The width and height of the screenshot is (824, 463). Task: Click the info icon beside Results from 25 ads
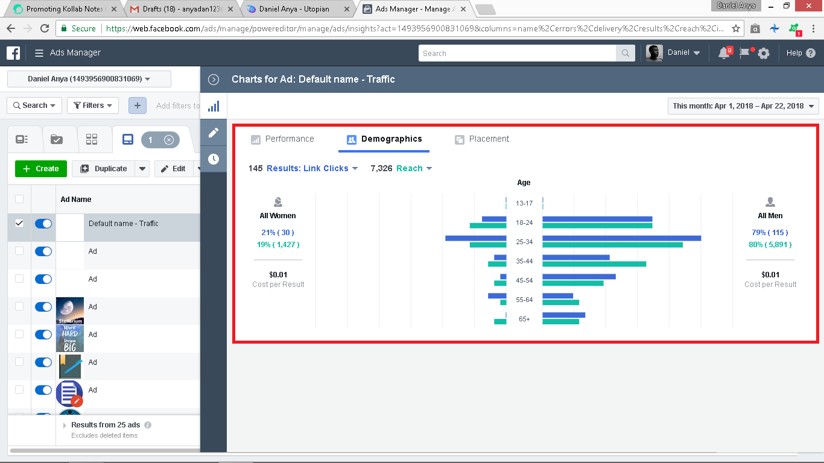[148, 425]
